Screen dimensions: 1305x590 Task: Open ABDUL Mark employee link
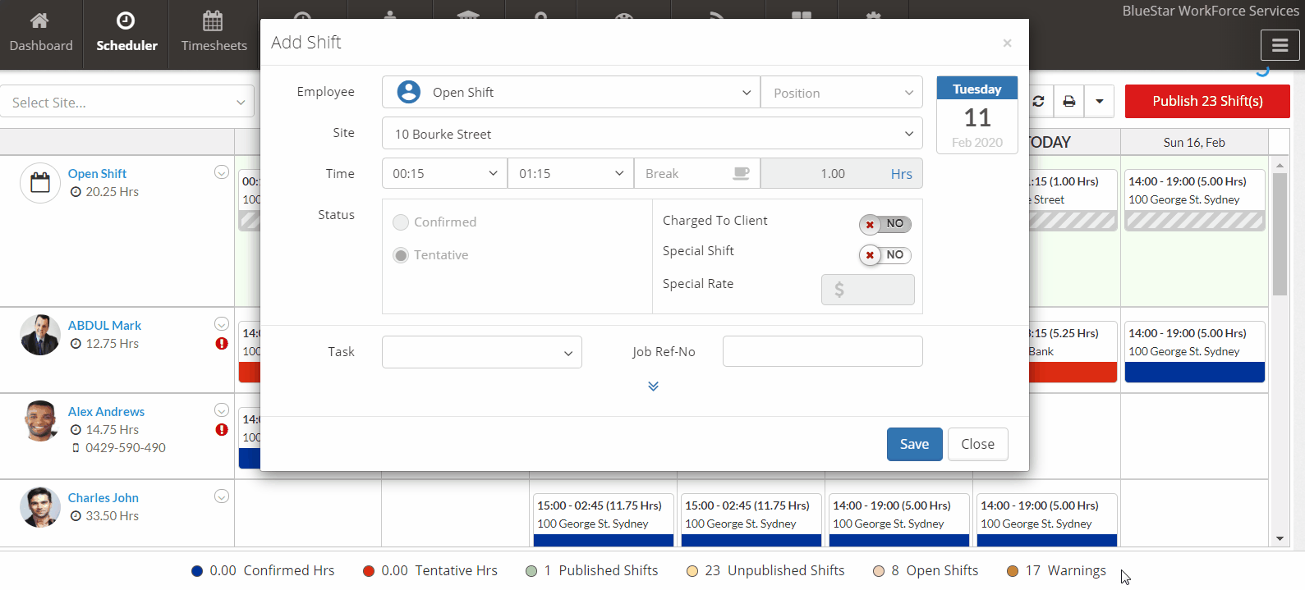tap(104, 325)
